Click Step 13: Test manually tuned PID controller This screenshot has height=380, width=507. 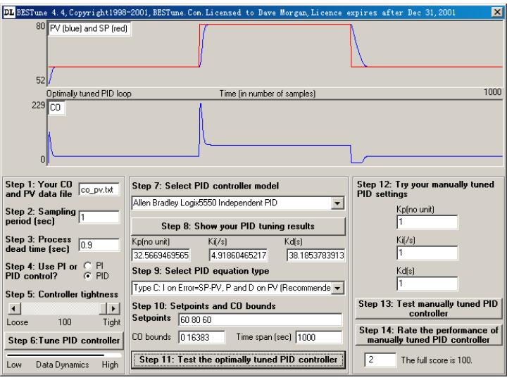click(428, 309)
